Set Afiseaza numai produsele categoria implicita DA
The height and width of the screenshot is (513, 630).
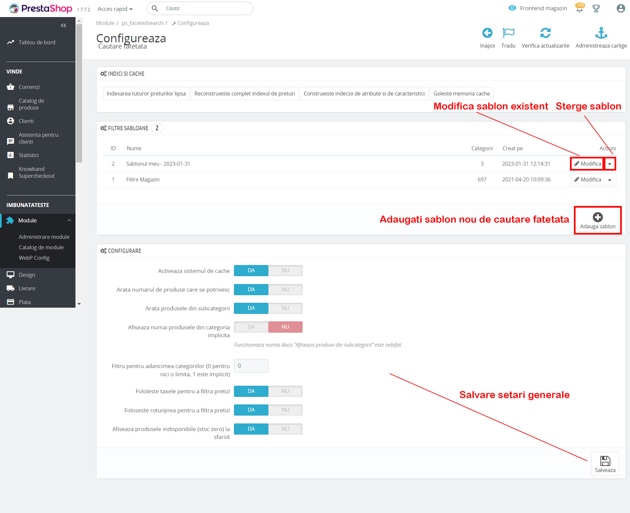click(251, 327)
